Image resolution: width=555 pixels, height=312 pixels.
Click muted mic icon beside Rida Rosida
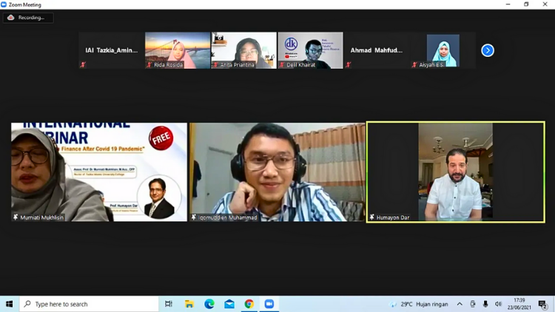(x=149, y=65)
